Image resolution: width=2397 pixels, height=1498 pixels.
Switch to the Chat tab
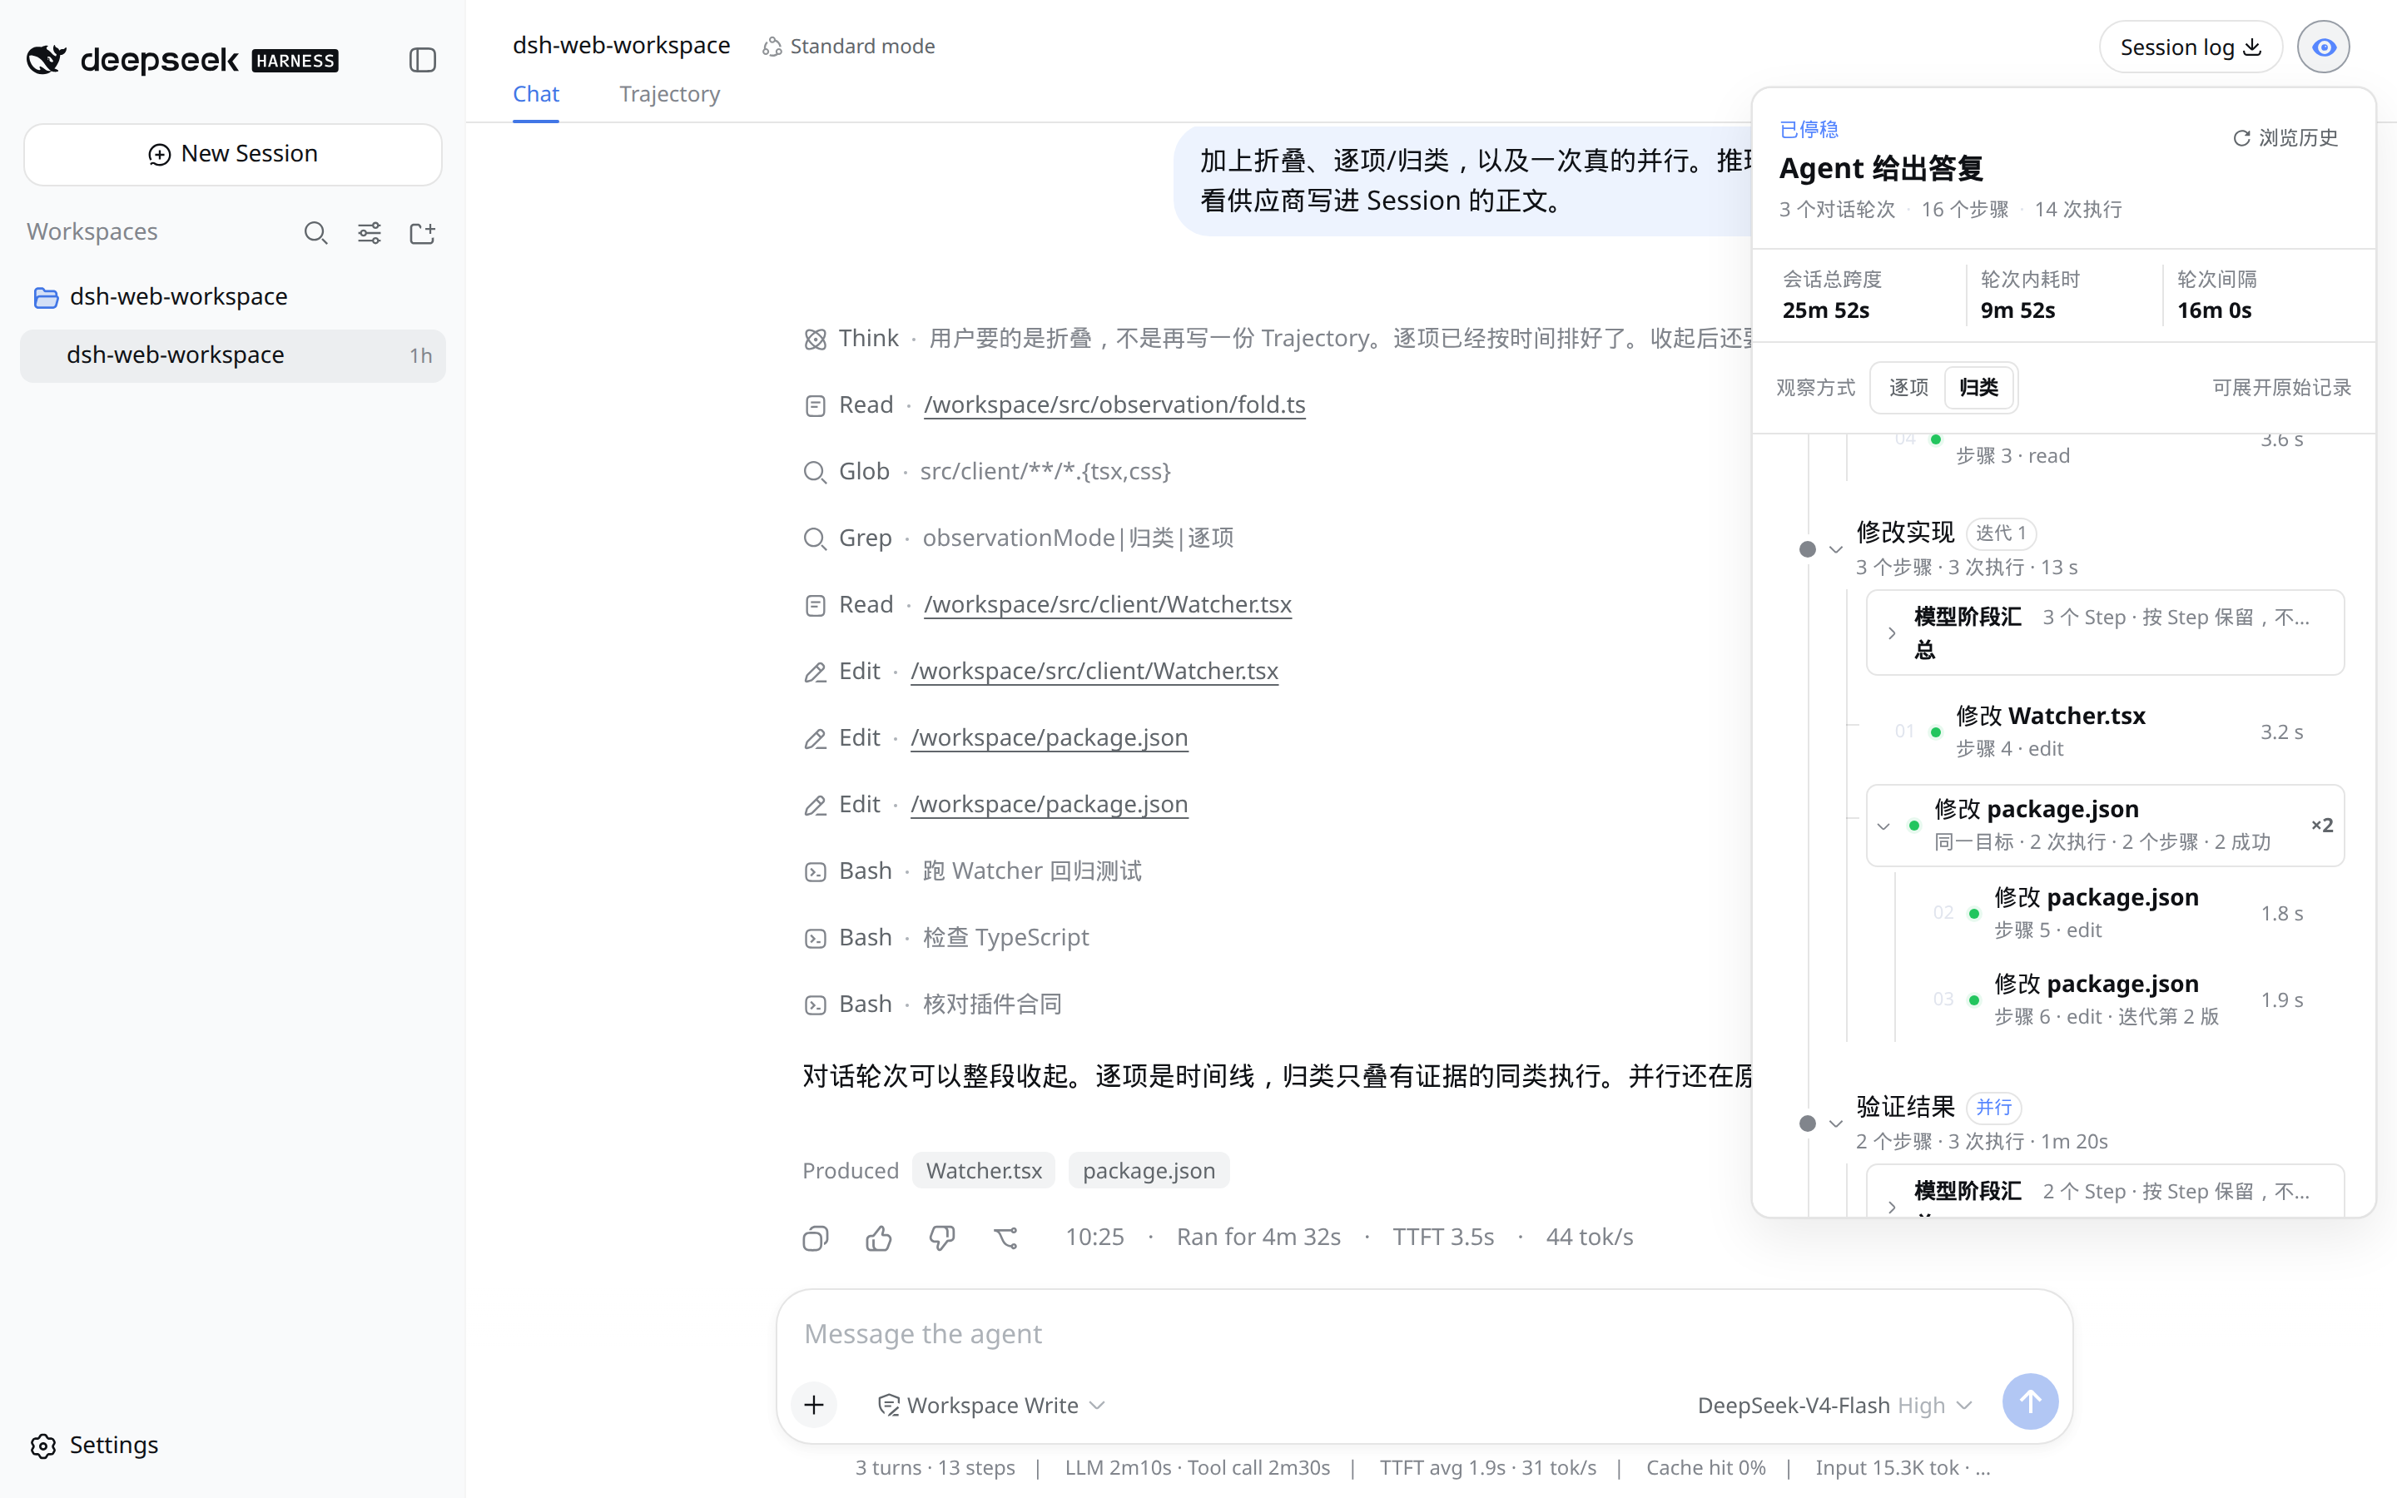(536, 94)
